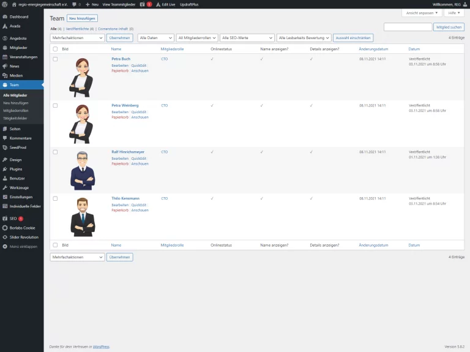Viewport: 470px width, 352px height.
Task: Expand the Alle Daten filter dropdown
Action: (x=156, y=37)
